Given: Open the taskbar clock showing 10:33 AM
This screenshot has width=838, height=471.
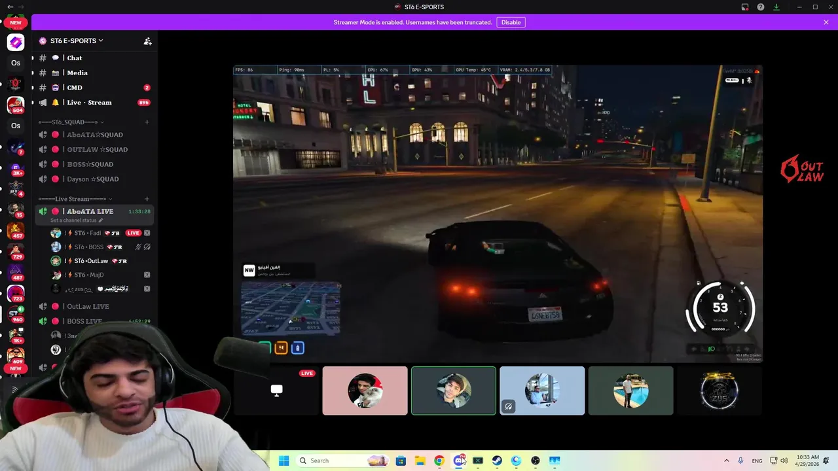Looking at the screenshot, I should click(809, 461).
